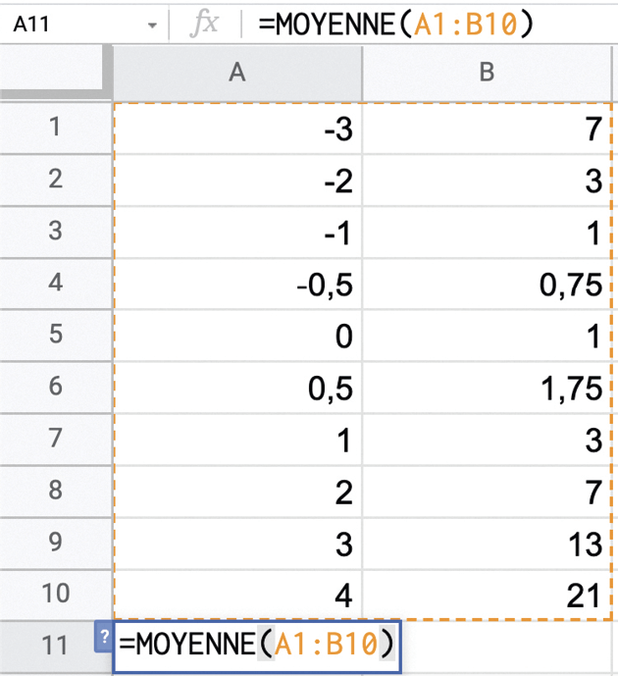Select cell A4 with value -0,5
618x676 pixels.
tap(236, 284)
